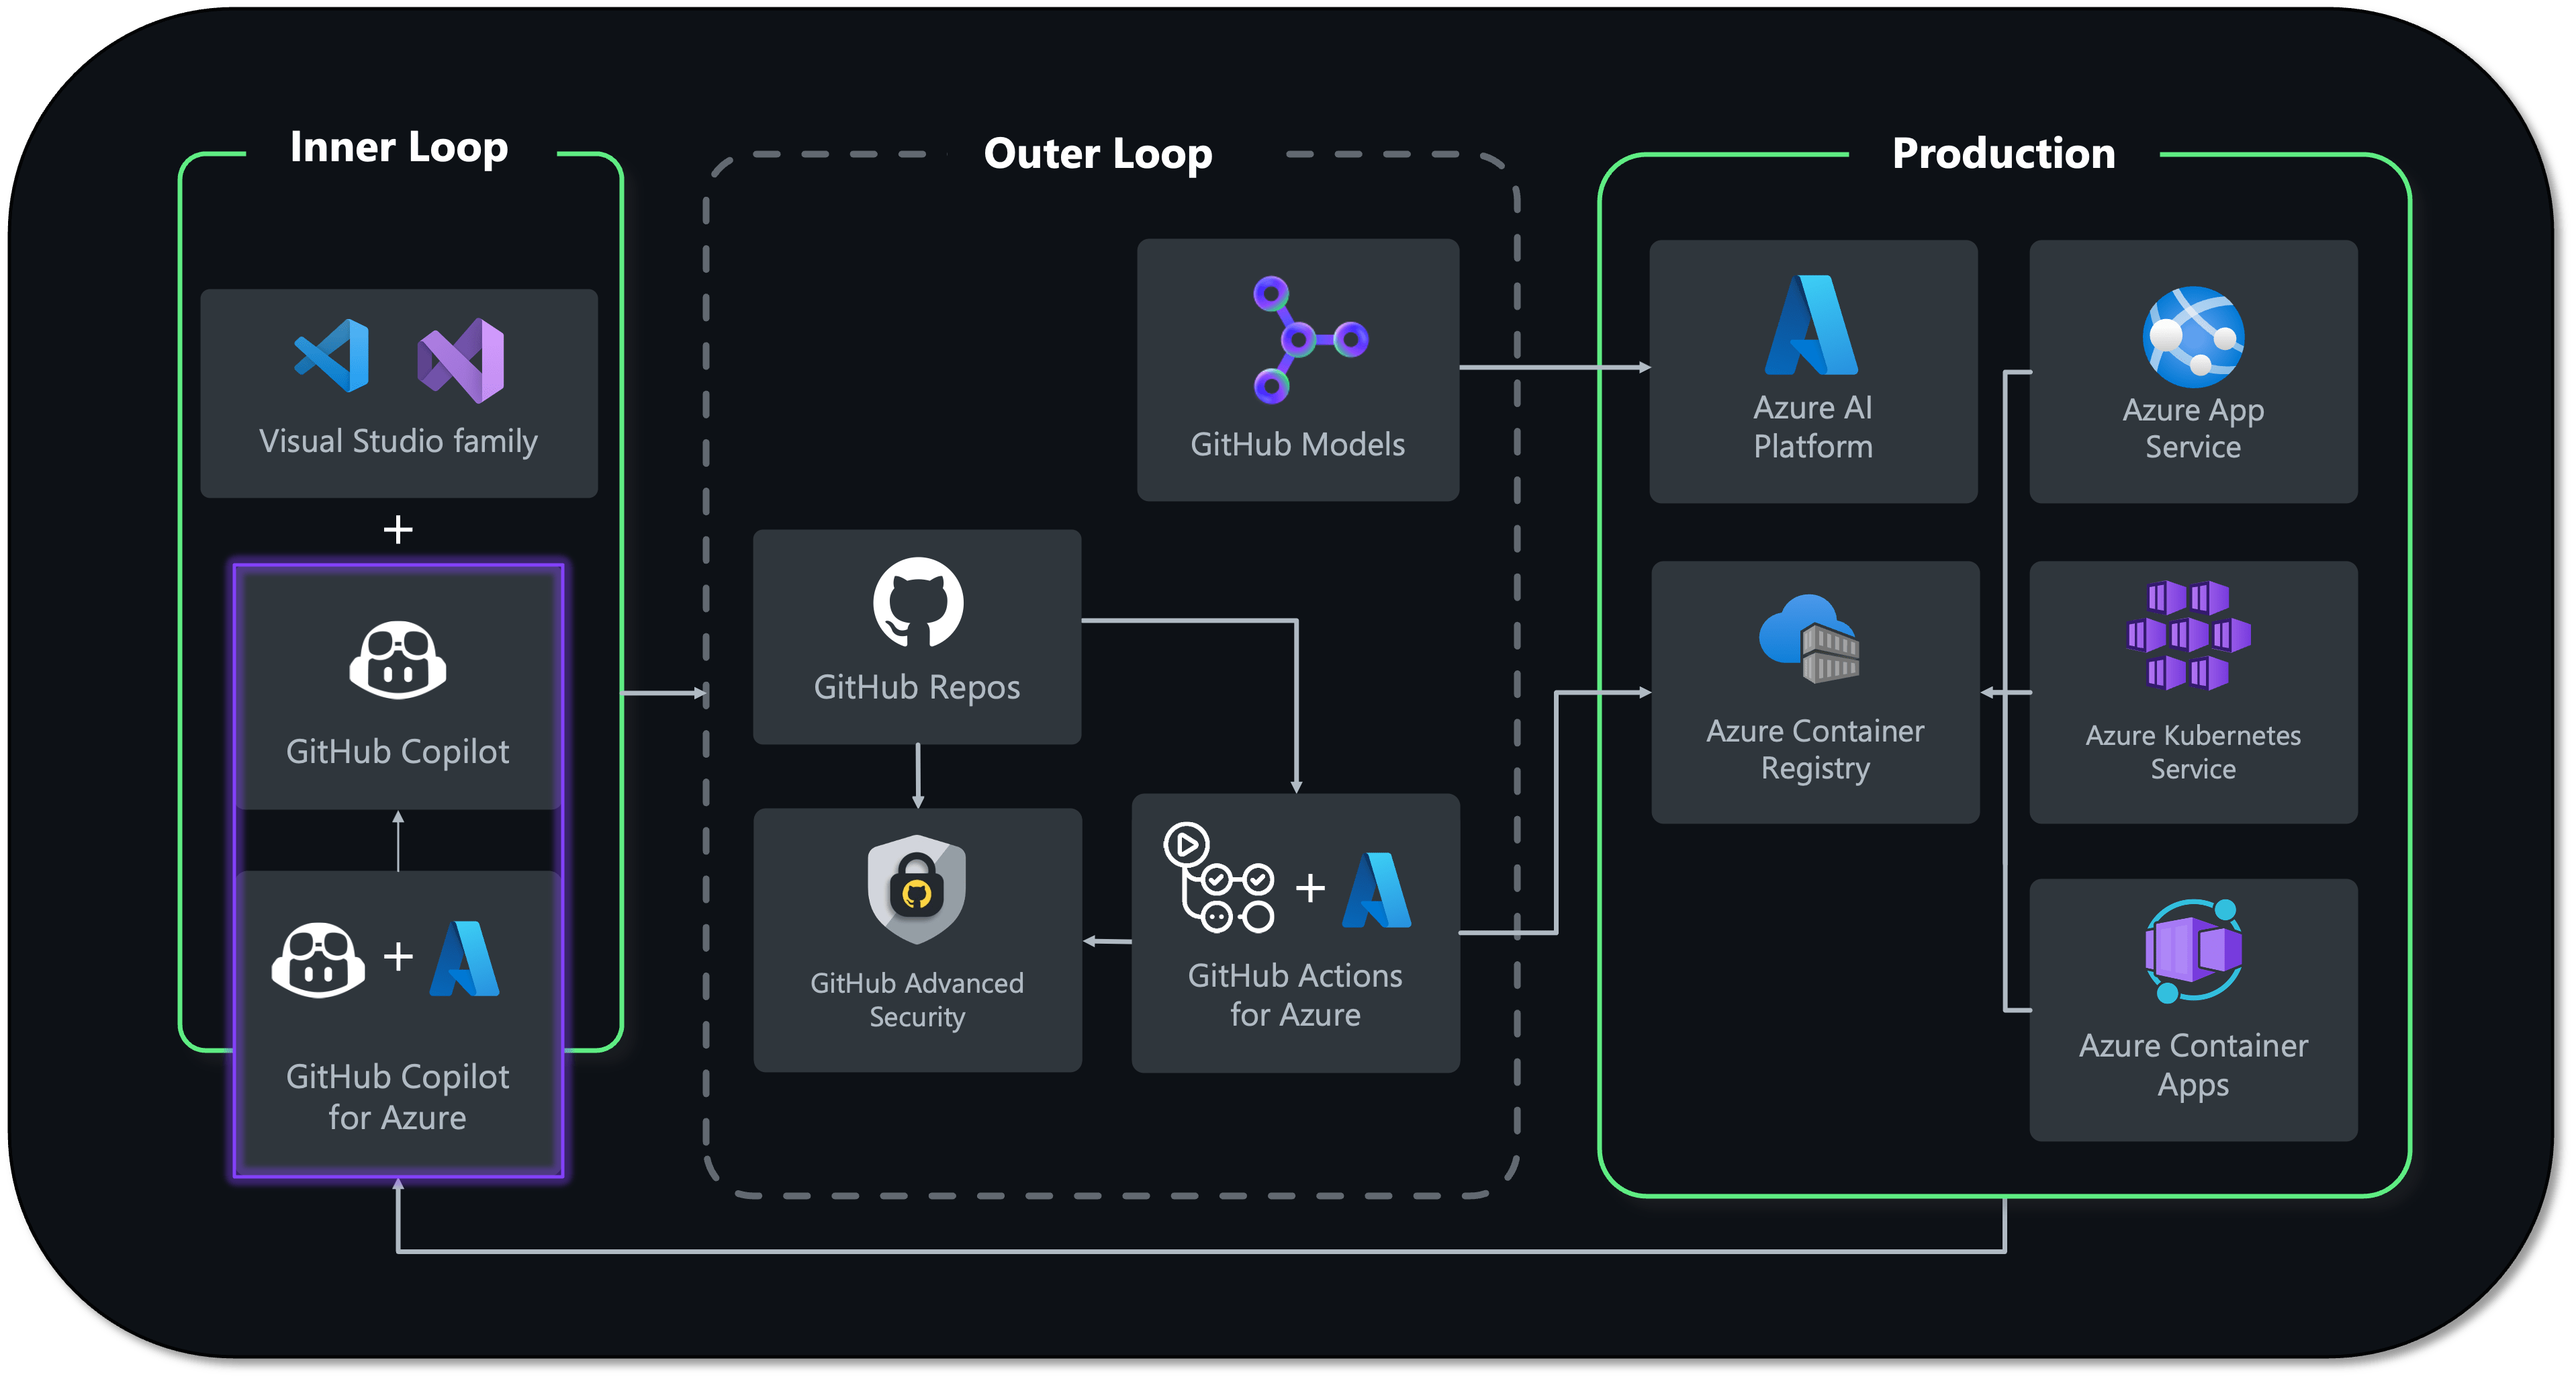The width and height of the screenshot is (2576, 1379).
Task: Select the Outer Loop section heading
Action: (1097, 155)
